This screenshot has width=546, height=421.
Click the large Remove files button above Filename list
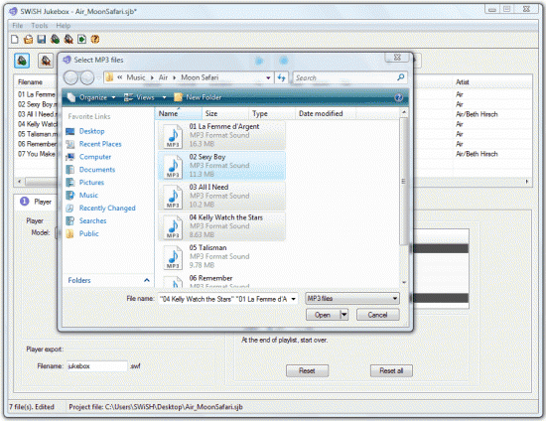point(46,61)
